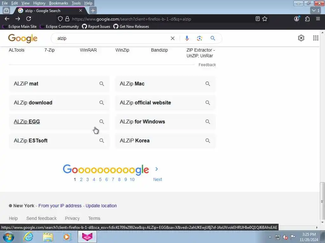The image size is (325, 243).
Task: Start voice search with the microphone icon
Action: click(187, 38)
